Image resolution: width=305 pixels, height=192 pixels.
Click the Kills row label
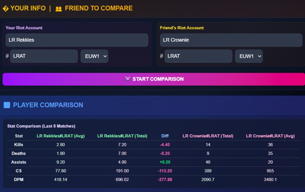[x=19, y=145]
